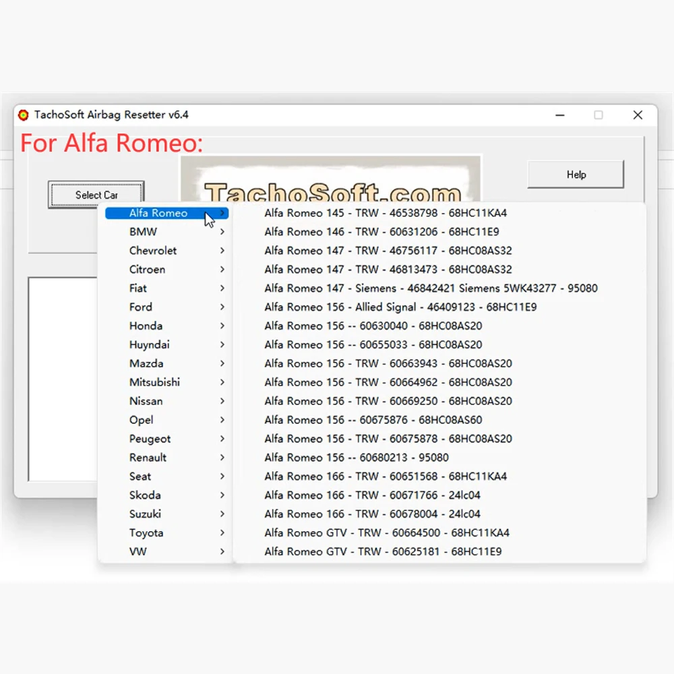Minimize the TachoSoft Airbag Resetter window
Viewport: 674px width, 674px height.
[559, 115]
